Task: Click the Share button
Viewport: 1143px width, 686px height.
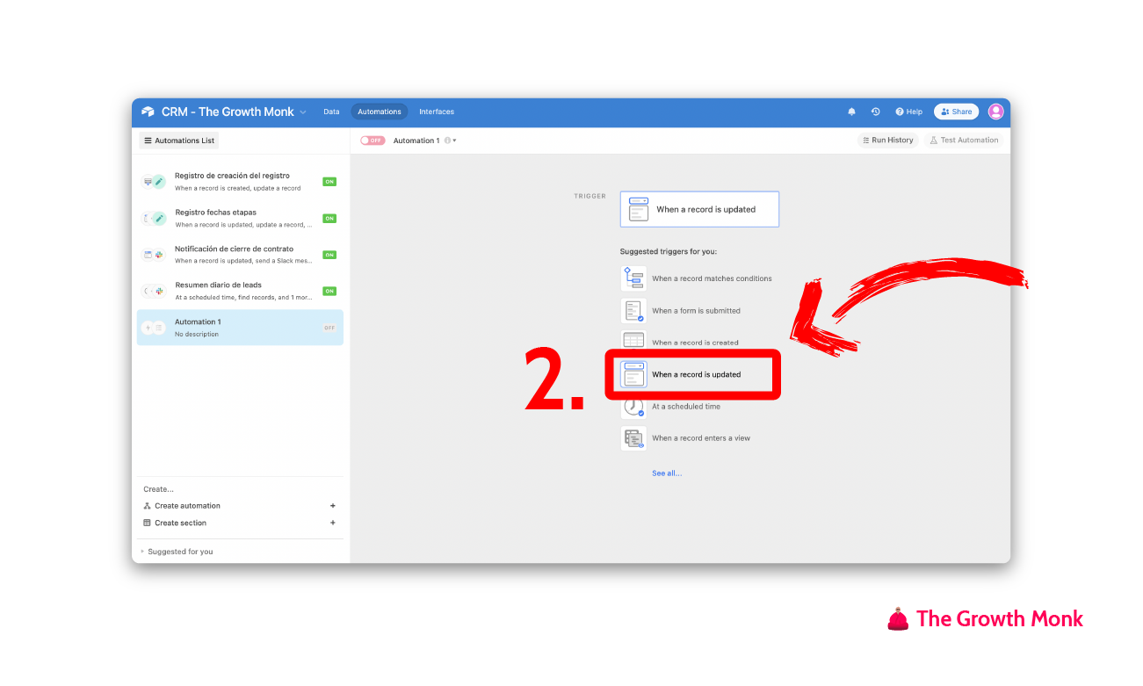Action: tap(956, 112)
